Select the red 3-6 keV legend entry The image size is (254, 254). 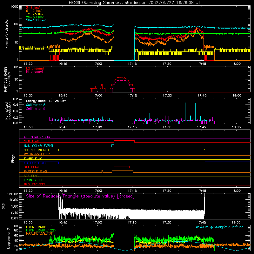[33, 8]
